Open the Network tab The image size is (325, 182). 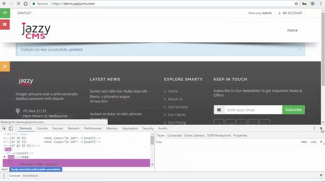(x=74, y=128)
